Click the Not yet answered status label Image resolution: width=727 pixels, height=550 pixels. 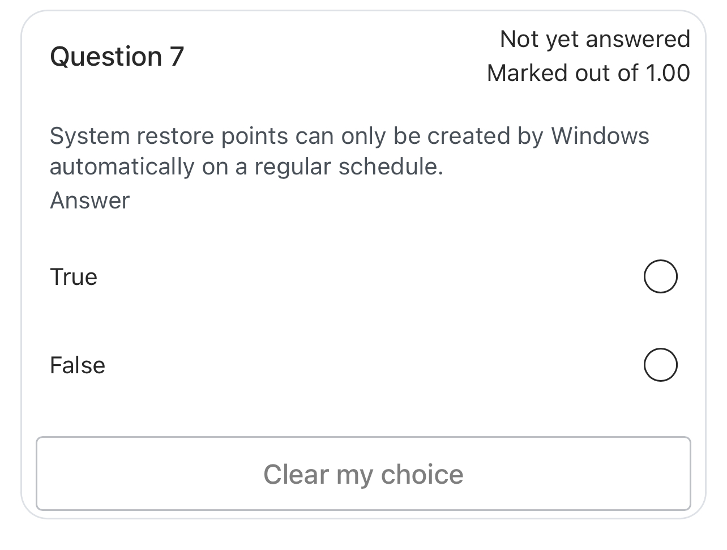click(x=595, y=38)
